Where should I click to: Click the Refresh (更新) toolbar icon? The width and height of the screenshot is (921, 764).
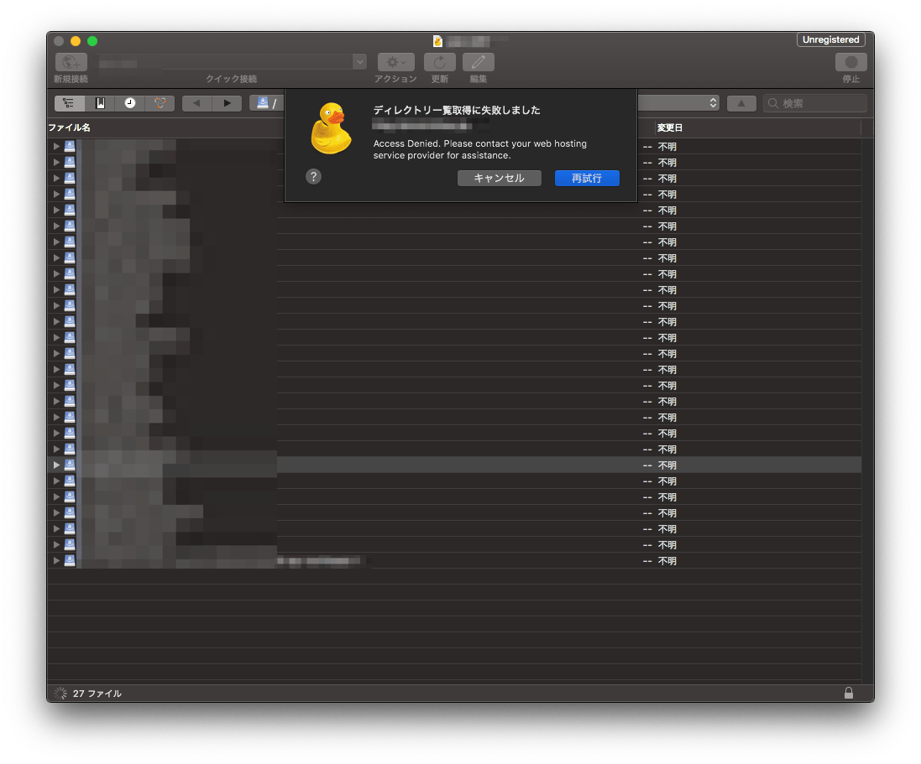(x=439, y=62)
